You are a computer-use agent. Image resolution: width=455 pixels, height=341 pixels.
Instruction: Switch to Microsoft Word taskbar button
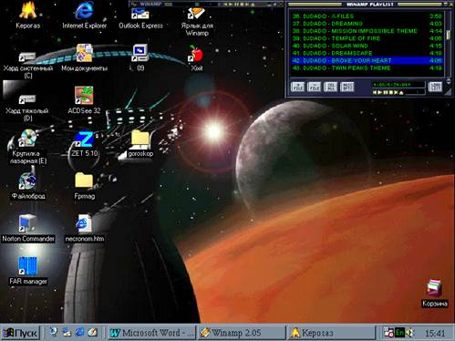[152, 333]
